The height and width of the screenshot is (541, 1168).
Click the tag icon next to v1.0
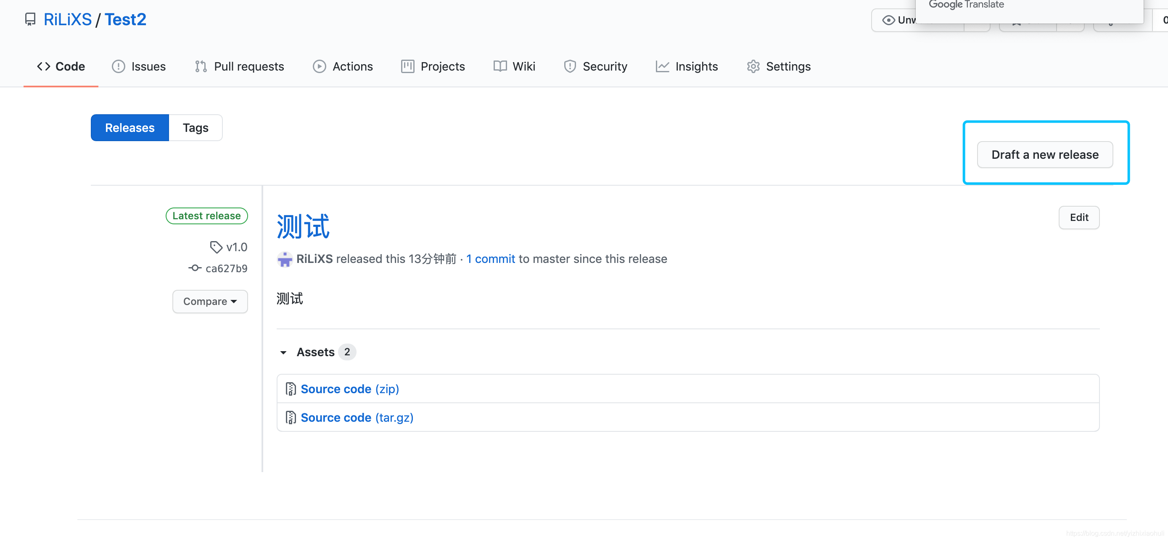[216, 247]
